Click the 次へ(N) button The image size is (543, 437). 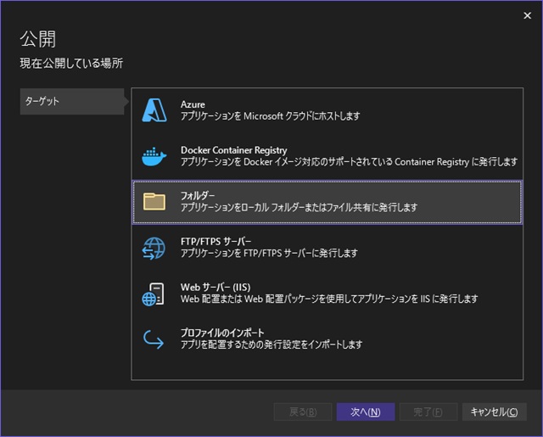coord(366,412)
